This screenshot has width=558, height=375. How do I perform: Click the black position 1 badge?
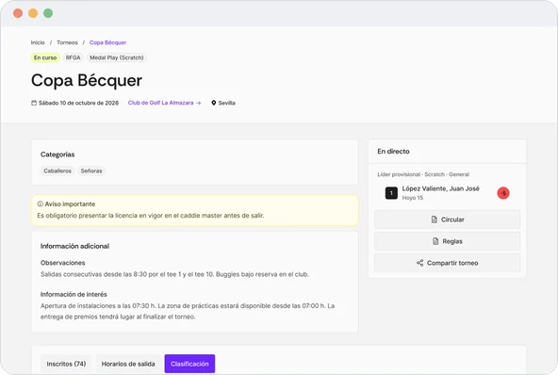[x=391, y=193]
